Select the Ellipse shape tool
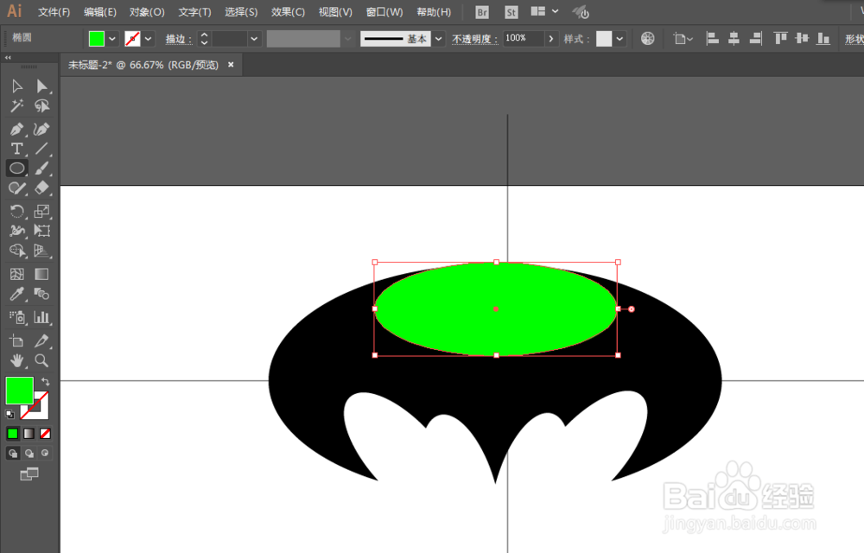864x553 pixels. [17, 168]
